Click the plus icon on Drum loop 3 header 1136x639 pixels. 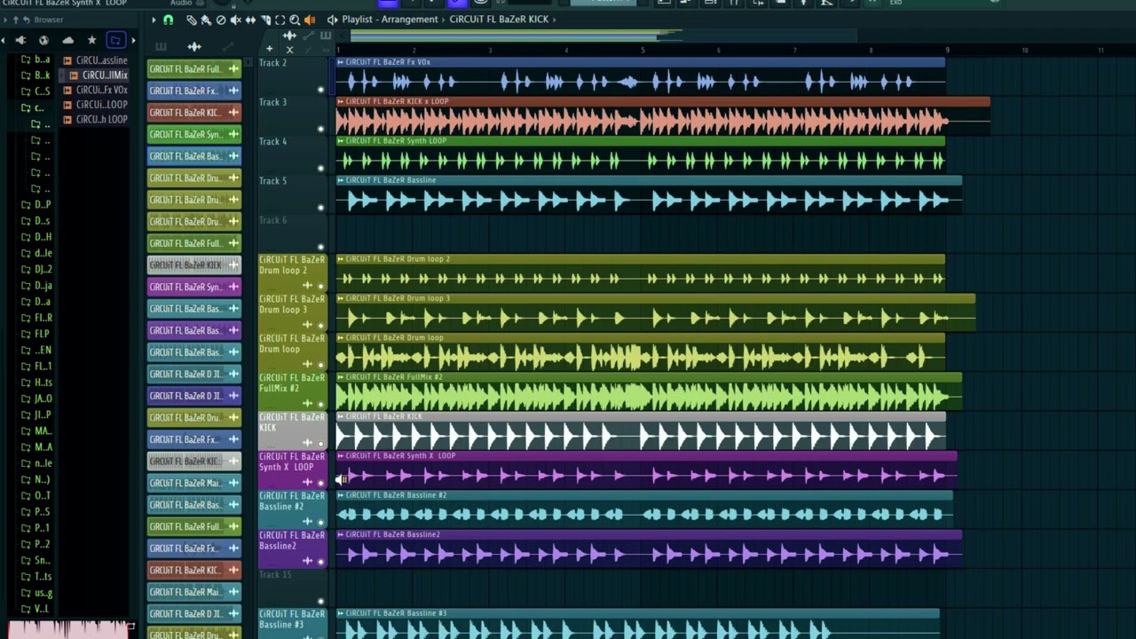[x=307, y=325]
